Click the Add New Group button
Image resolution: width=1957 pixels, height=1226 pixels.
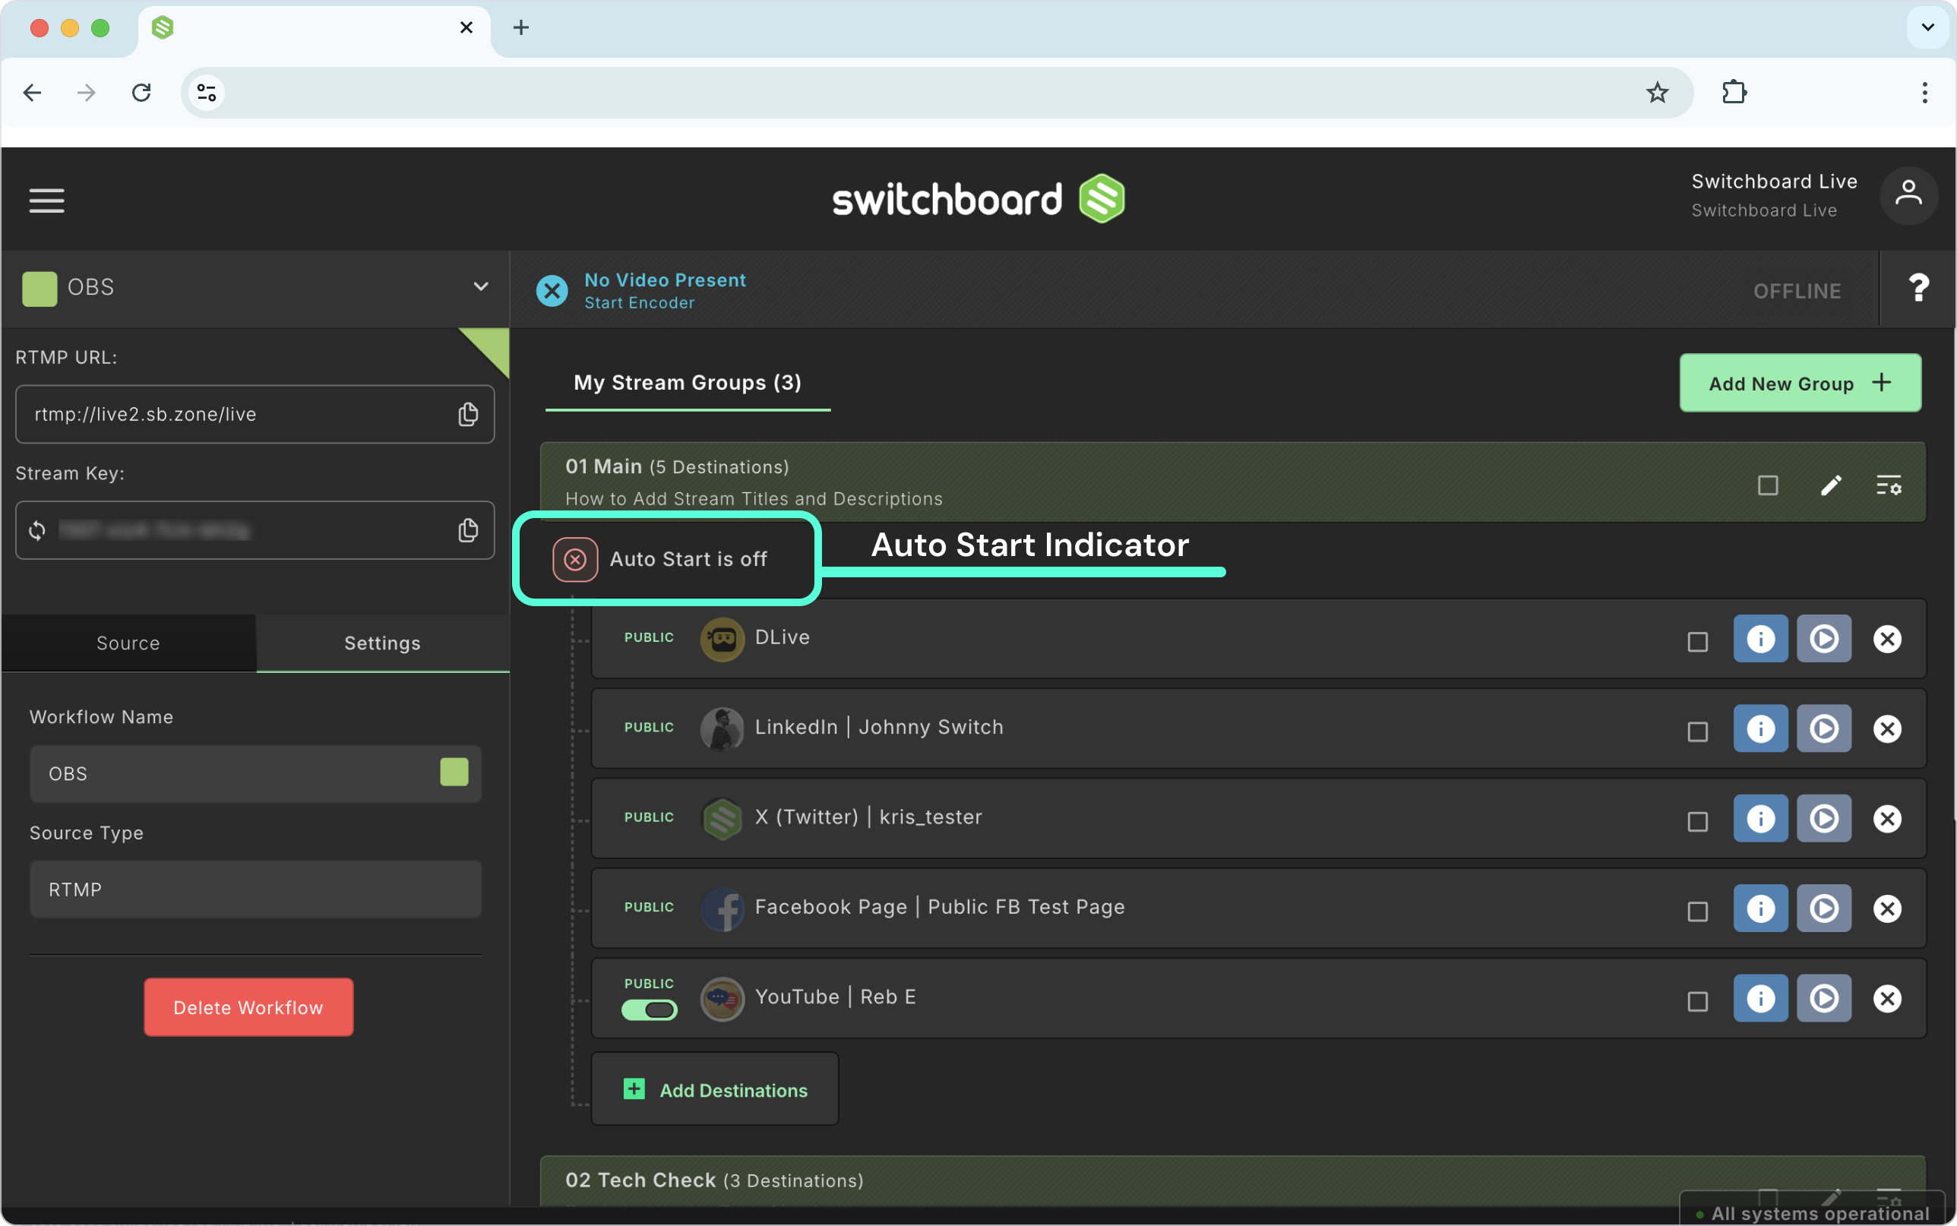[x=1800, y=383]
